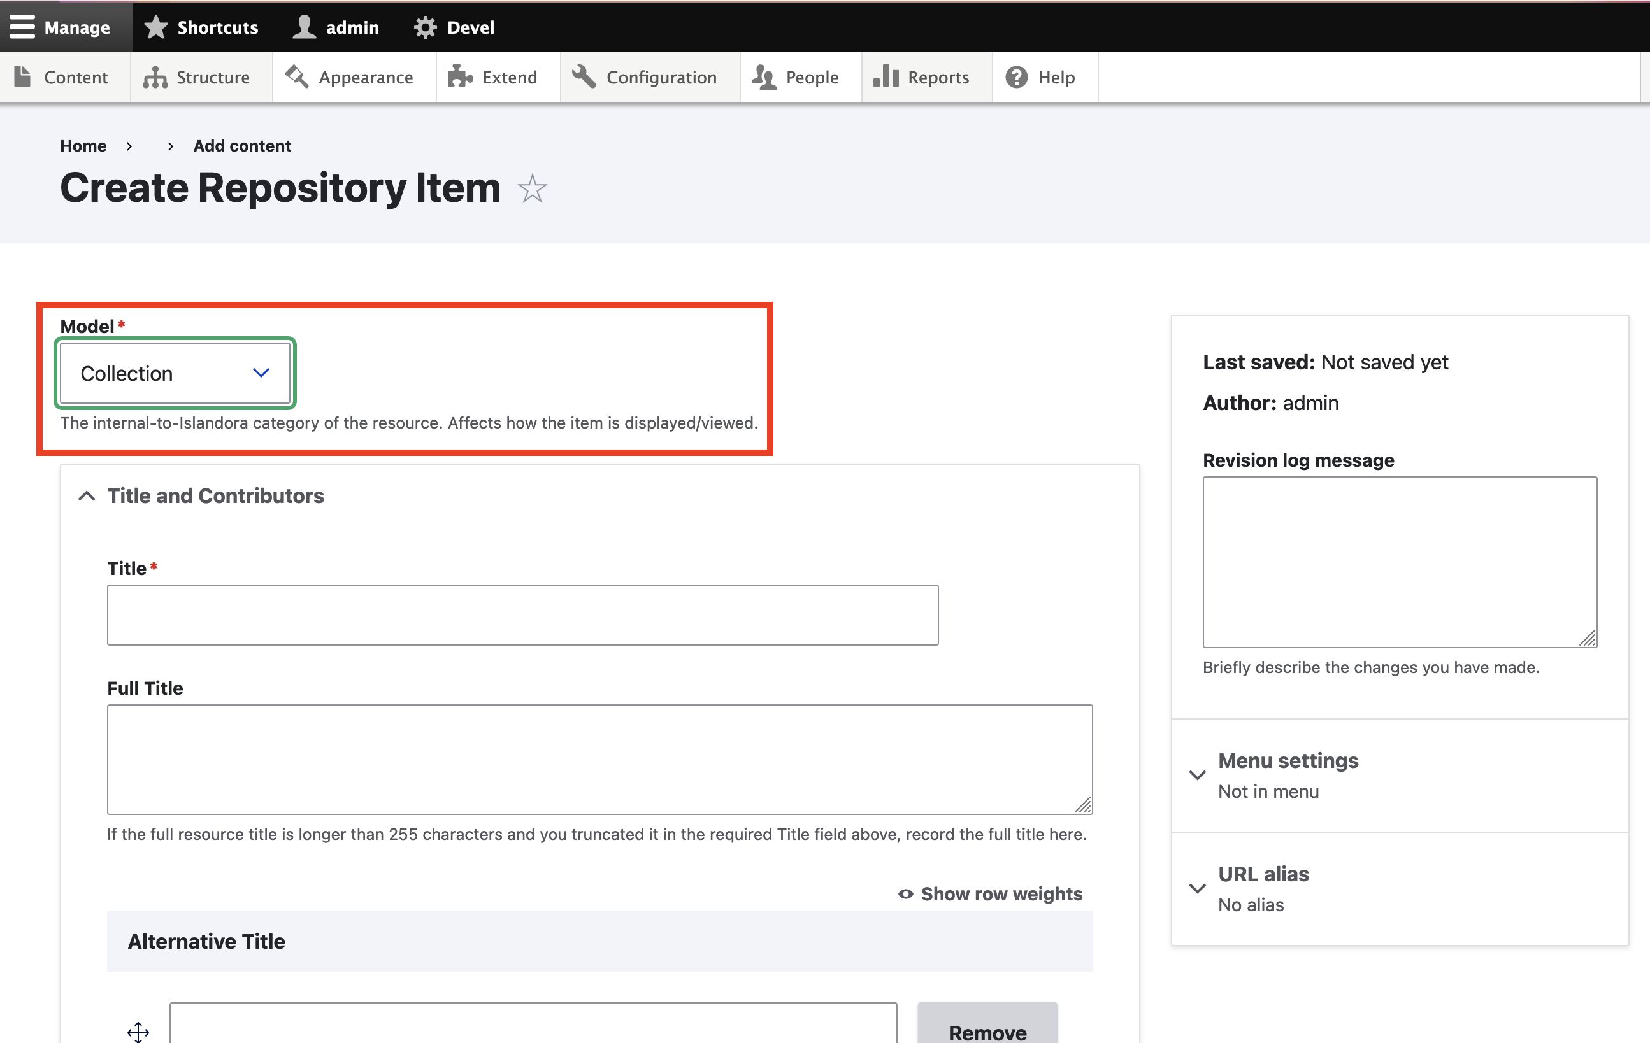Open the Devel gear icon
Image resolution: width=1650 pixels, height=1043 pixels.
click(425, 27)
